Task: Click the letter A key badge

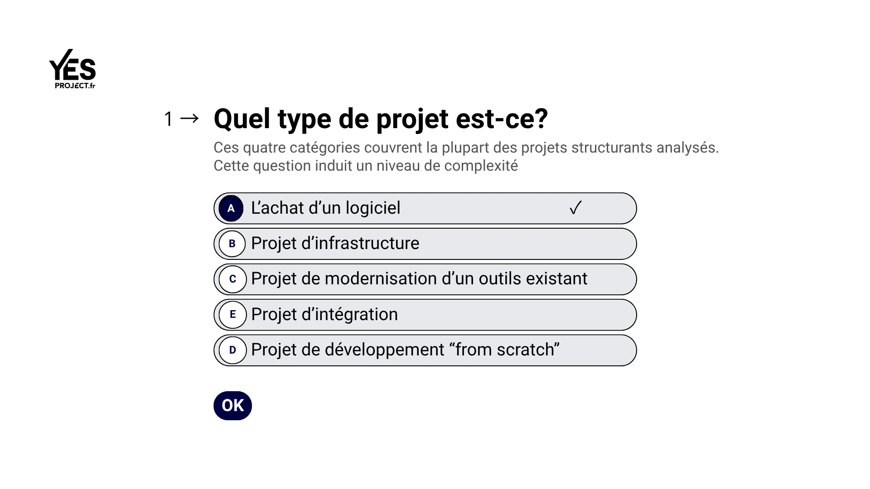Action: pos(231,208)
